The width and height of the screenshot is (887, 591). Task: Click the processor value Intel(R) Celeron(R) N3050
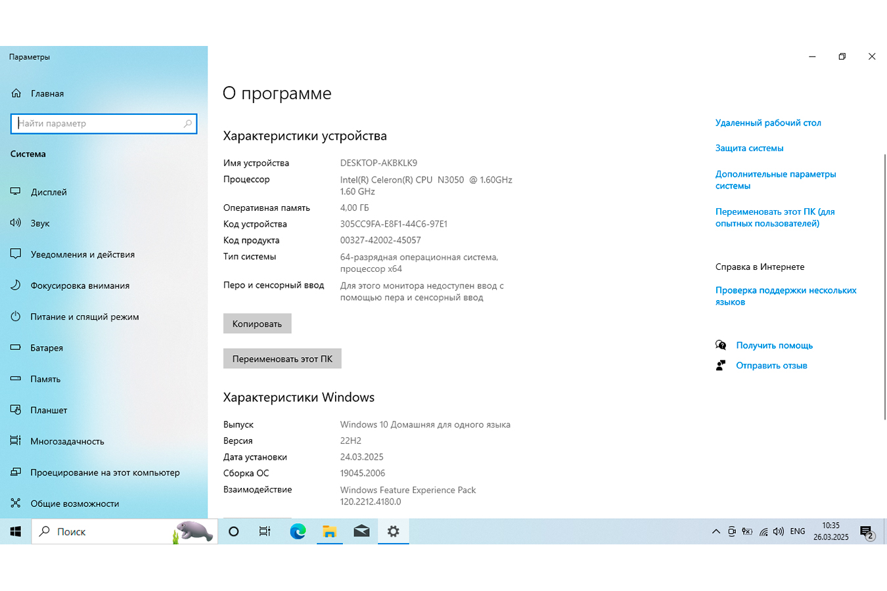pos(426,186)
